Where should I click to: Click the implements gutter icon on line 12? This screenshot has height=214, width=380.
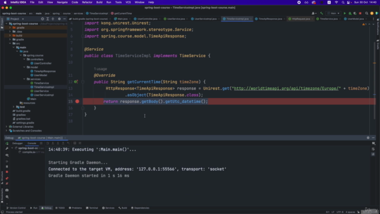point(76,82)
